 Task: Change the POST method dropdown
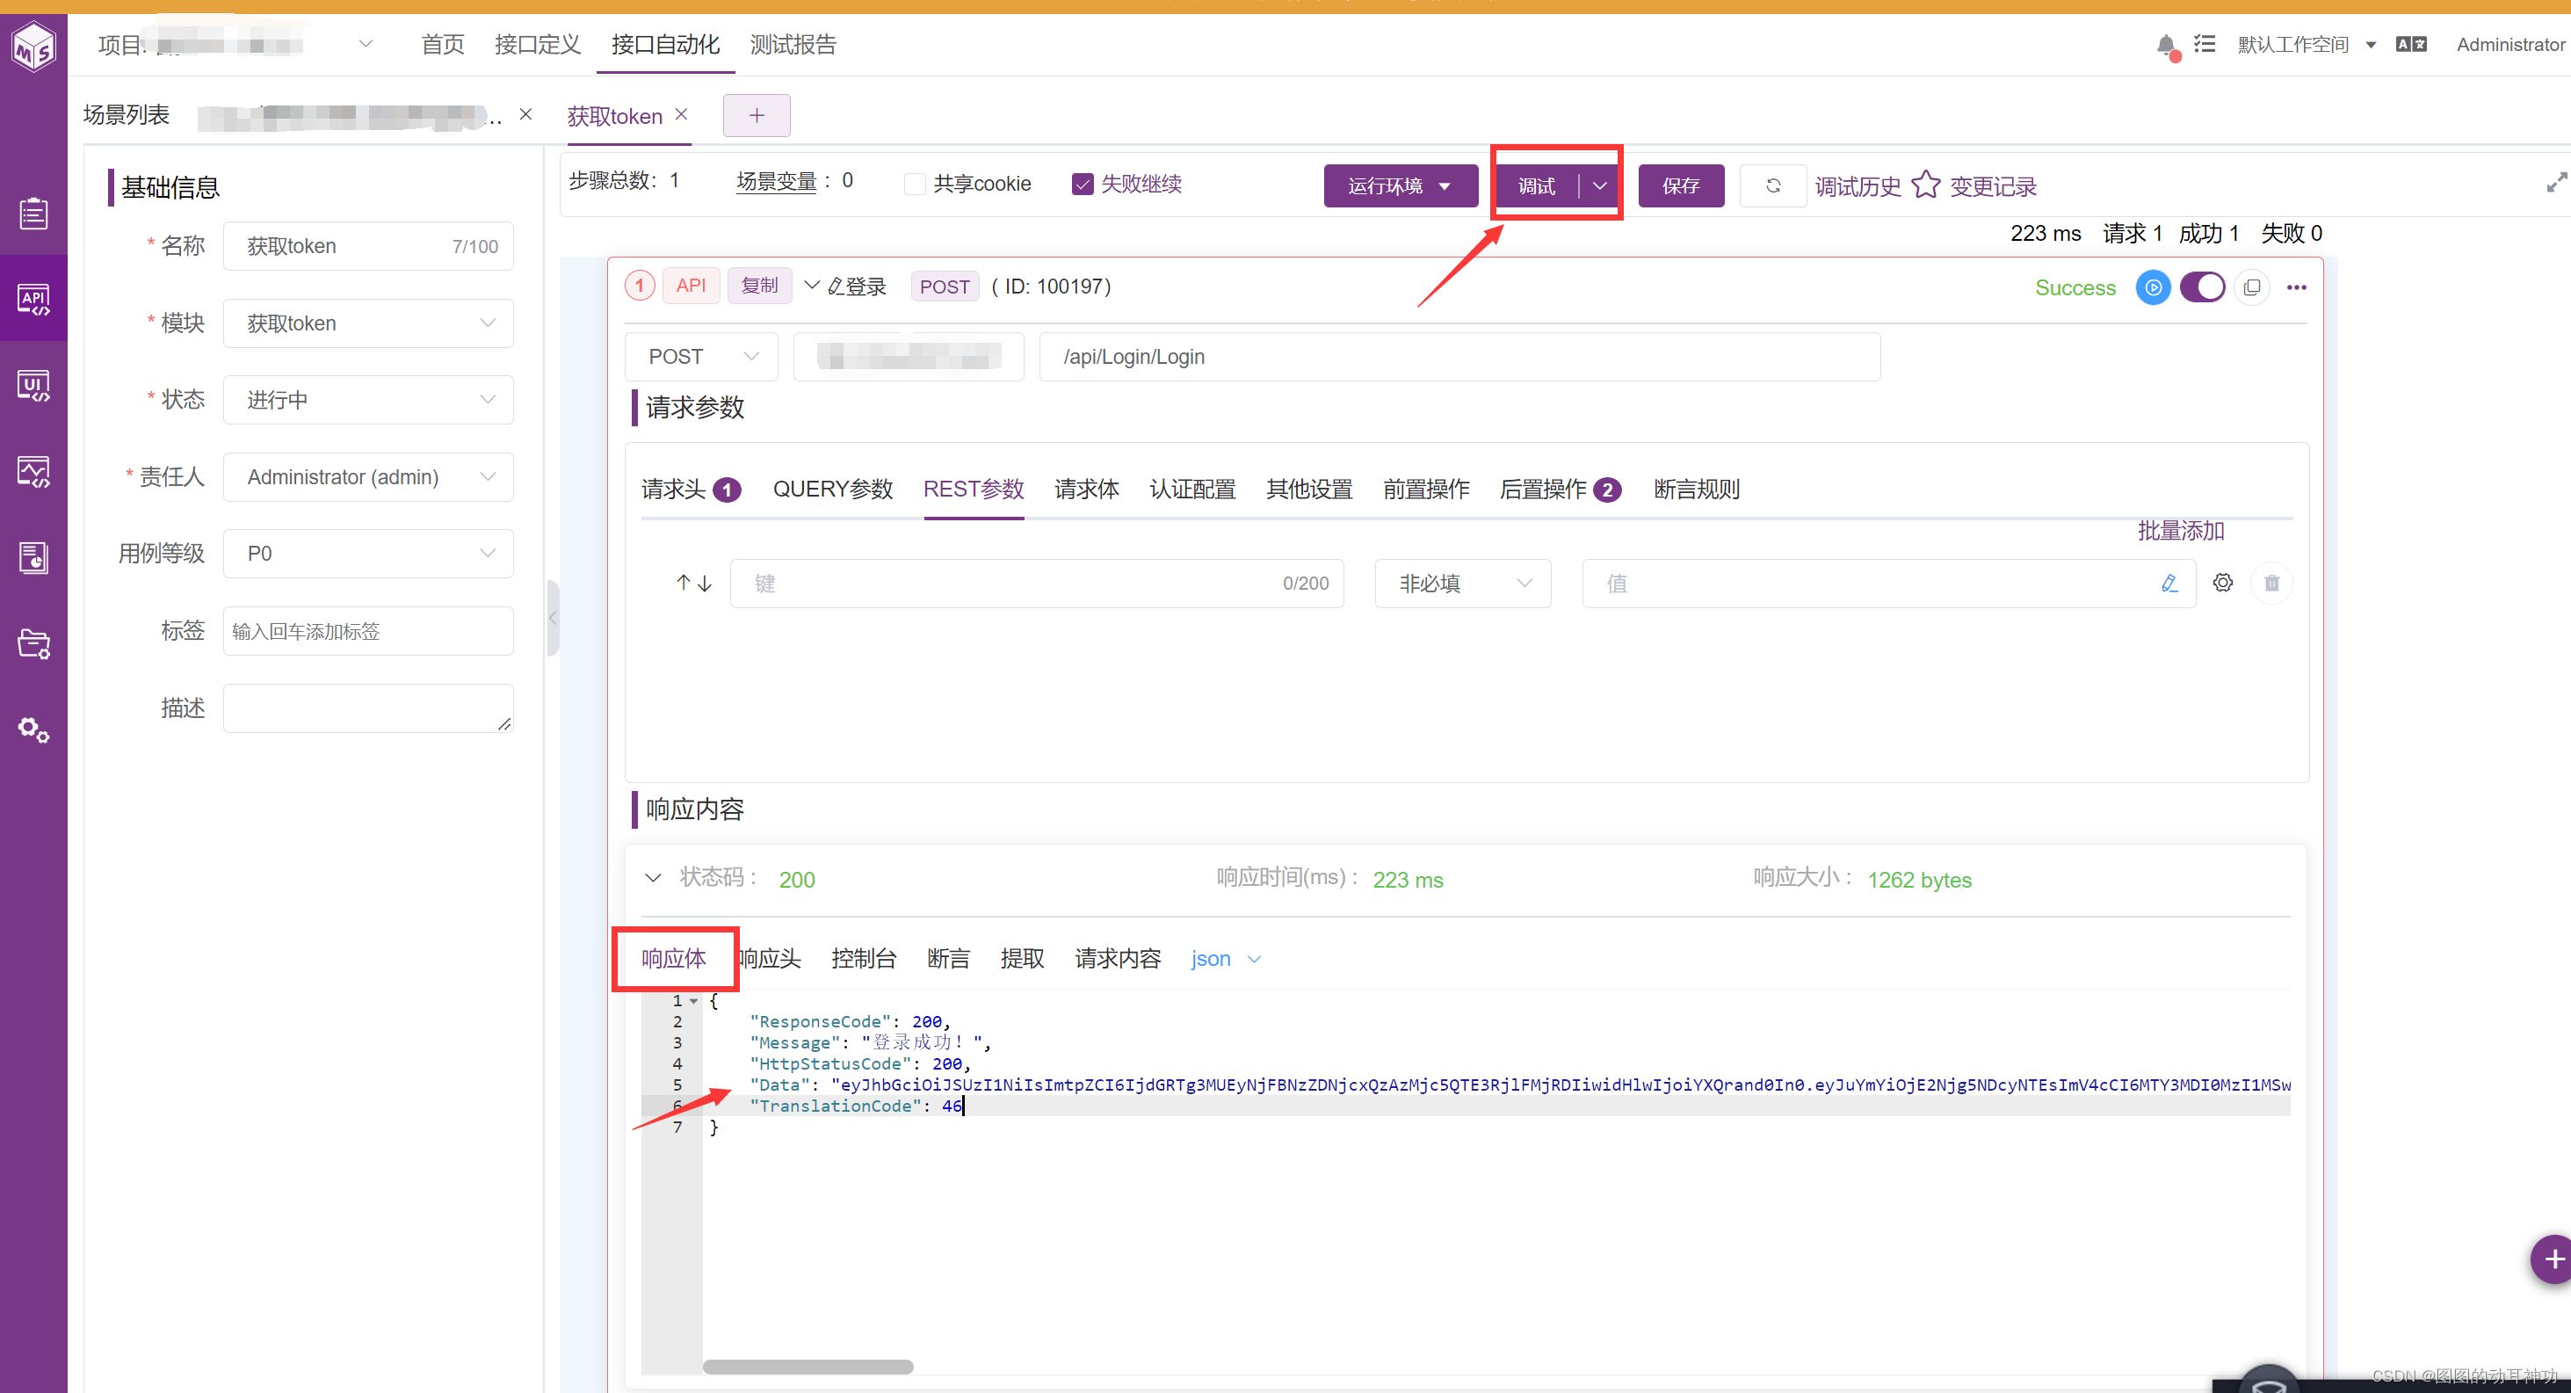[702, 358]
